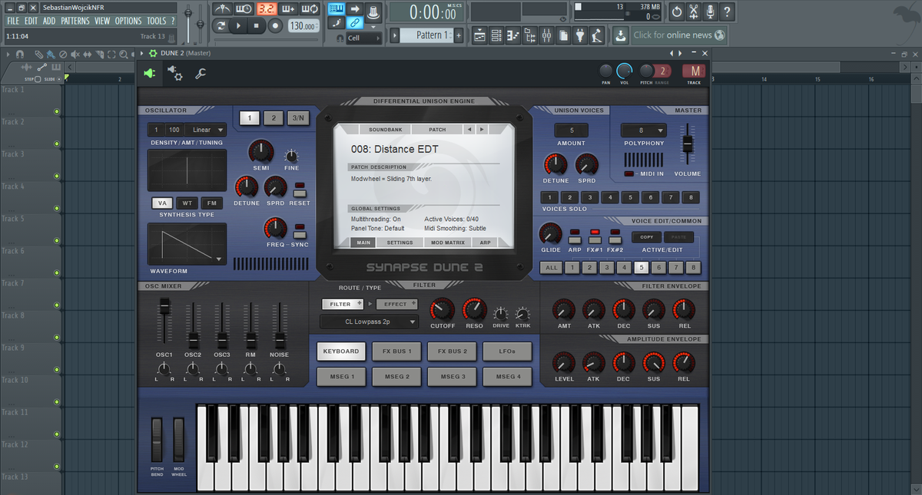922x495 pixels.
Task: Open DUNE 2 wrench miscellaneous settings
Action: pos(201,74)
